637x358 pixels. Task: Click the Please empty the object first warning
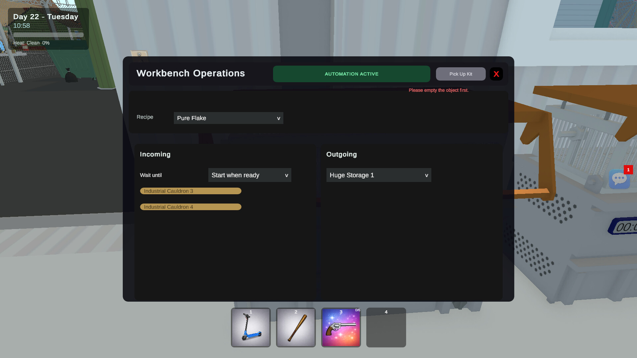[x=439, y=90]
